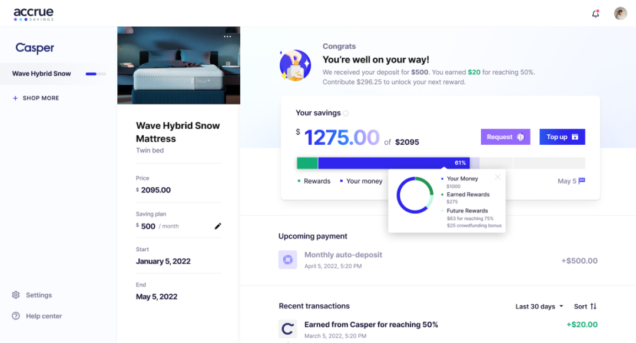This screenshot has height=343, width=636.
Task: Open the Help center
Action: [x=44, y=316]
